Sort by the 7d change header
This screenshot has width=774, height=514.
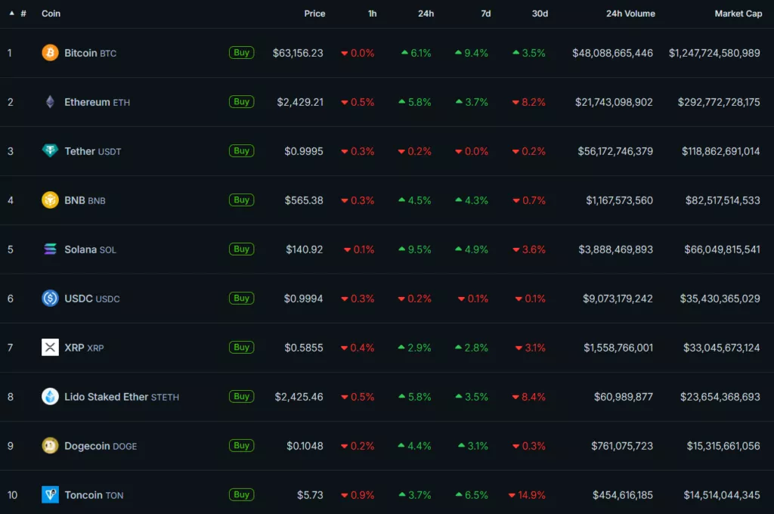point(485,14)
